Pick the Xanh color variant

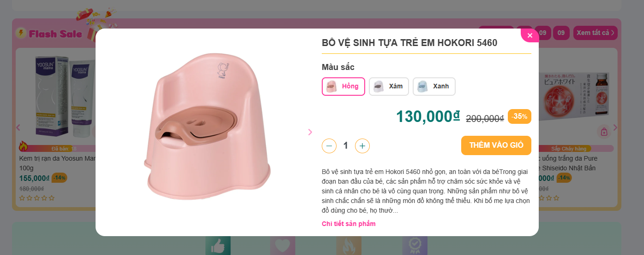pyautogui.click(x=434, y=87)
